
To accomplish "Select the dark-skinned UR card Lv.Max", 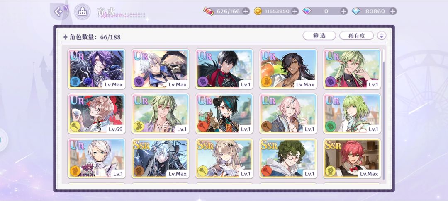I will click(x=288, y=69).
